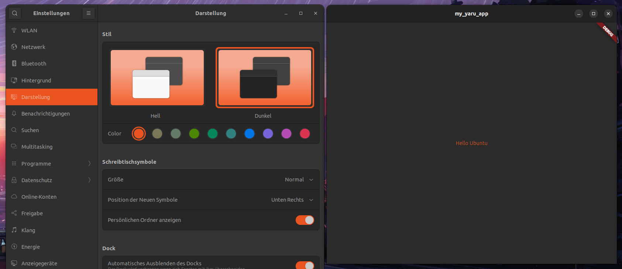622x269 pixels.
Task: Click the Bluetooth icon in sidebar
Action: click(14, 63)
